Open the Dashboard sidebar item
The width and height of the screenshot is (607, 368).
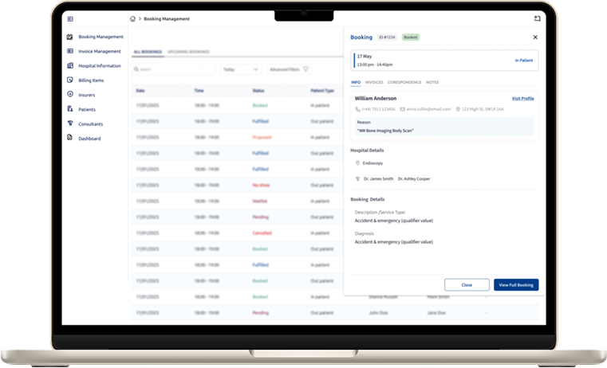click(x=89, y=139)
